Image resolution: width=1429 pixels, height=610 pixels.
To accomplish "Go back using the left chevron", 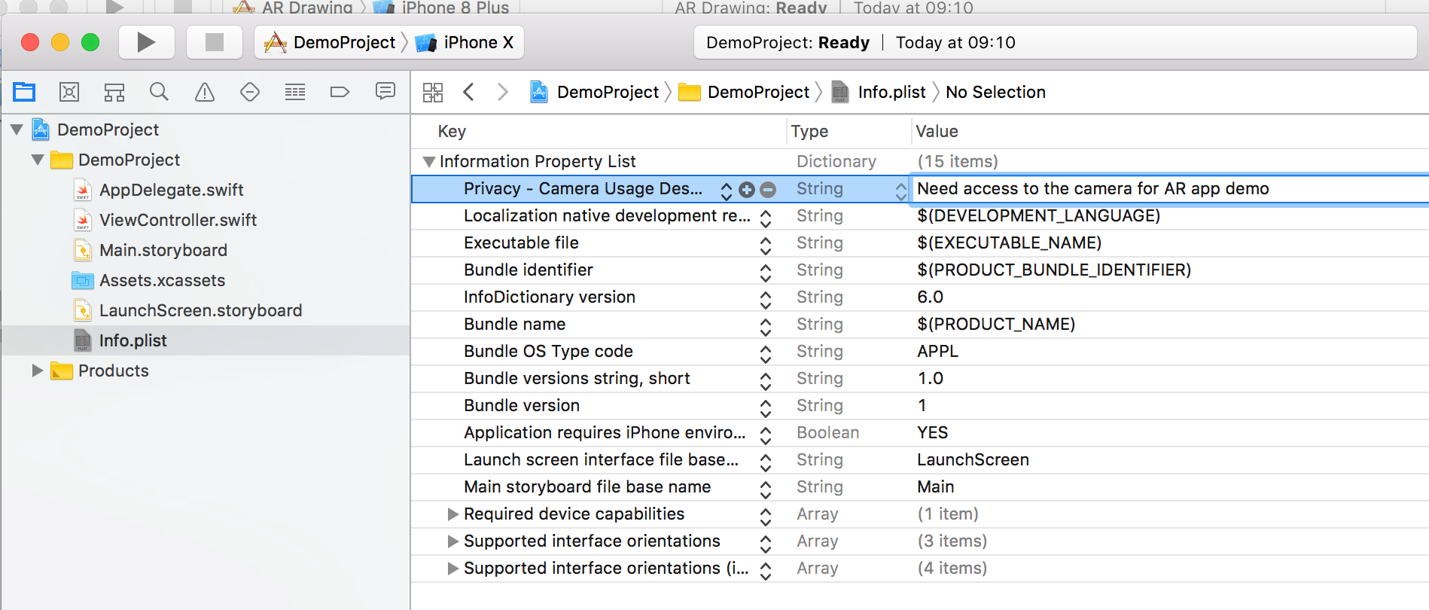I will coord(468,92).
